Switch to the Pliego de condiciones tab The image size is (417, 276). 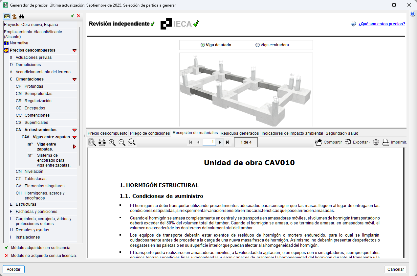149,133
